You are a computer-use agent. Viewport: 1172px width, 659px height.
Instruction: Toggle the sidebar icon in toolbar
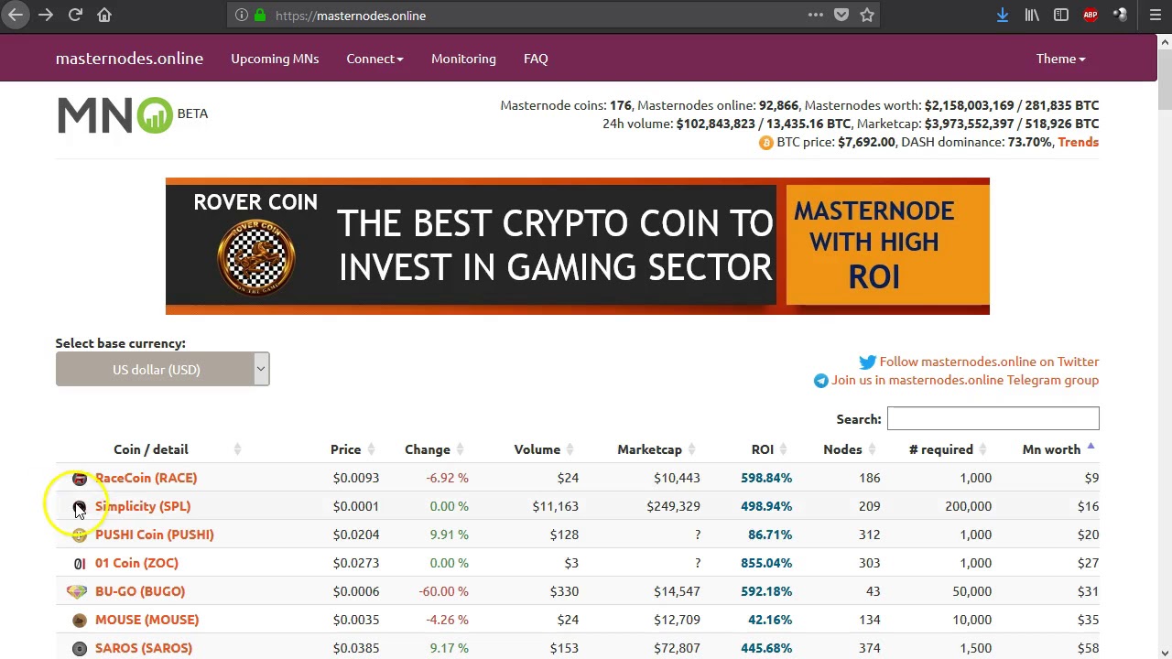[1061, 15]
